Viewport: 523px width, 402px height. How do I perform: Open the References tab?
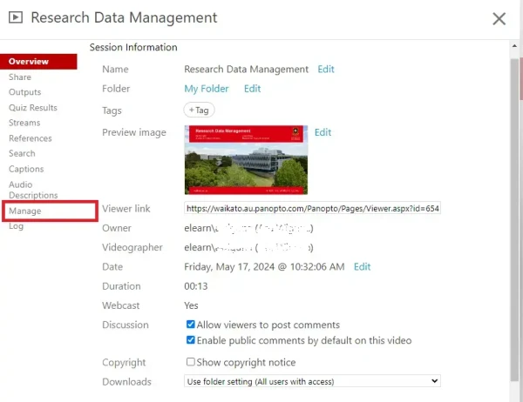(31, 138)
